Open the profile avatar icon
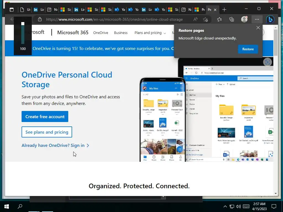This screenshot has width=283, height=212. pyautogui.click(x=244, y=19)
